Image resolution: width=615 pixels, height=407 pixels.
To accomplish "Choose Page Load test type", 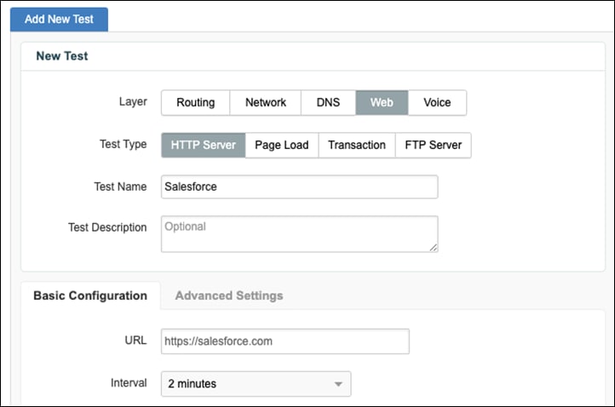I will coord(282,145).
